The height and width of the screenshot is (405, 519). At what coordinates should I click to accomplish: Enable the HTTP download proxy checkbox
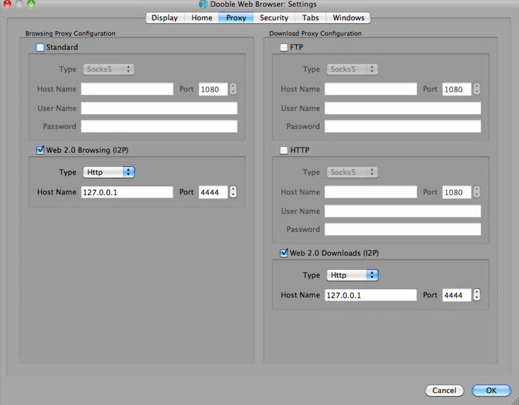coord(283,150)
